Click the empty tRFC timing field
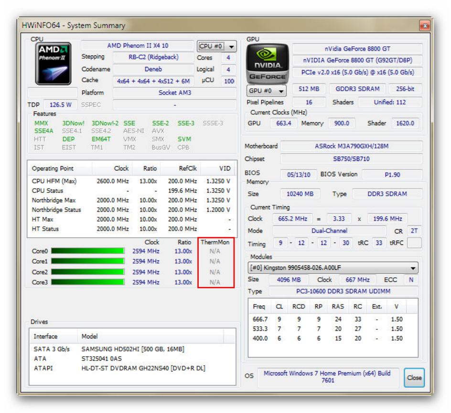 pos(414,243)
